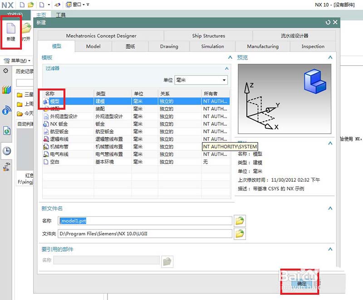The width and height of the screenshot is (363, 300).
Task: Open the history clock icon in left sidebar
Action: (x=7, y=151)
